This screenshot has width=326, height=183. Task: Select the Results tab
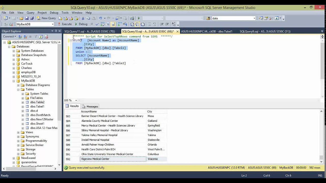point(72,106)
